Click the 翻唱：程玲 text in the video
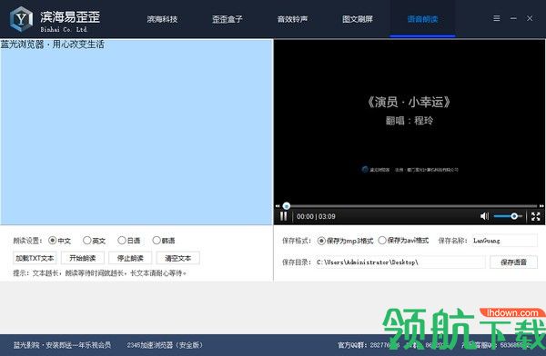This screenshot has width=546, height=356. (x=409, y=121)
